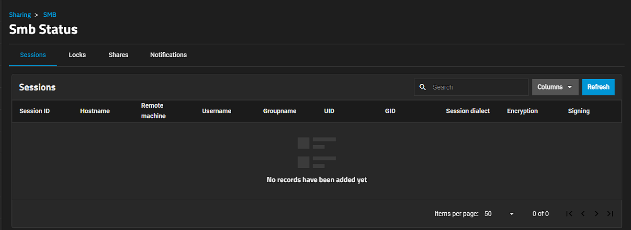This screenshot has height=230, width=631.
Task: Switch to the Sessions tab
Action: pyautogui.click(x=33, y=55)
